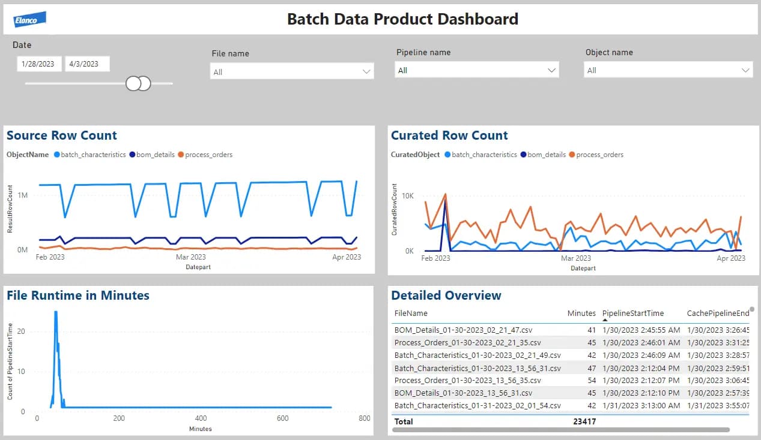Click the CachePipelineEnd column header

click(717, 313)
